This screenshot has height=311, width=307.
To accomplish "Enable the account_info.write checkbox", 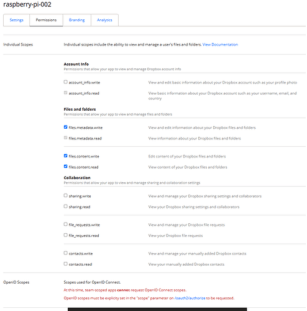I will point(65,82).
